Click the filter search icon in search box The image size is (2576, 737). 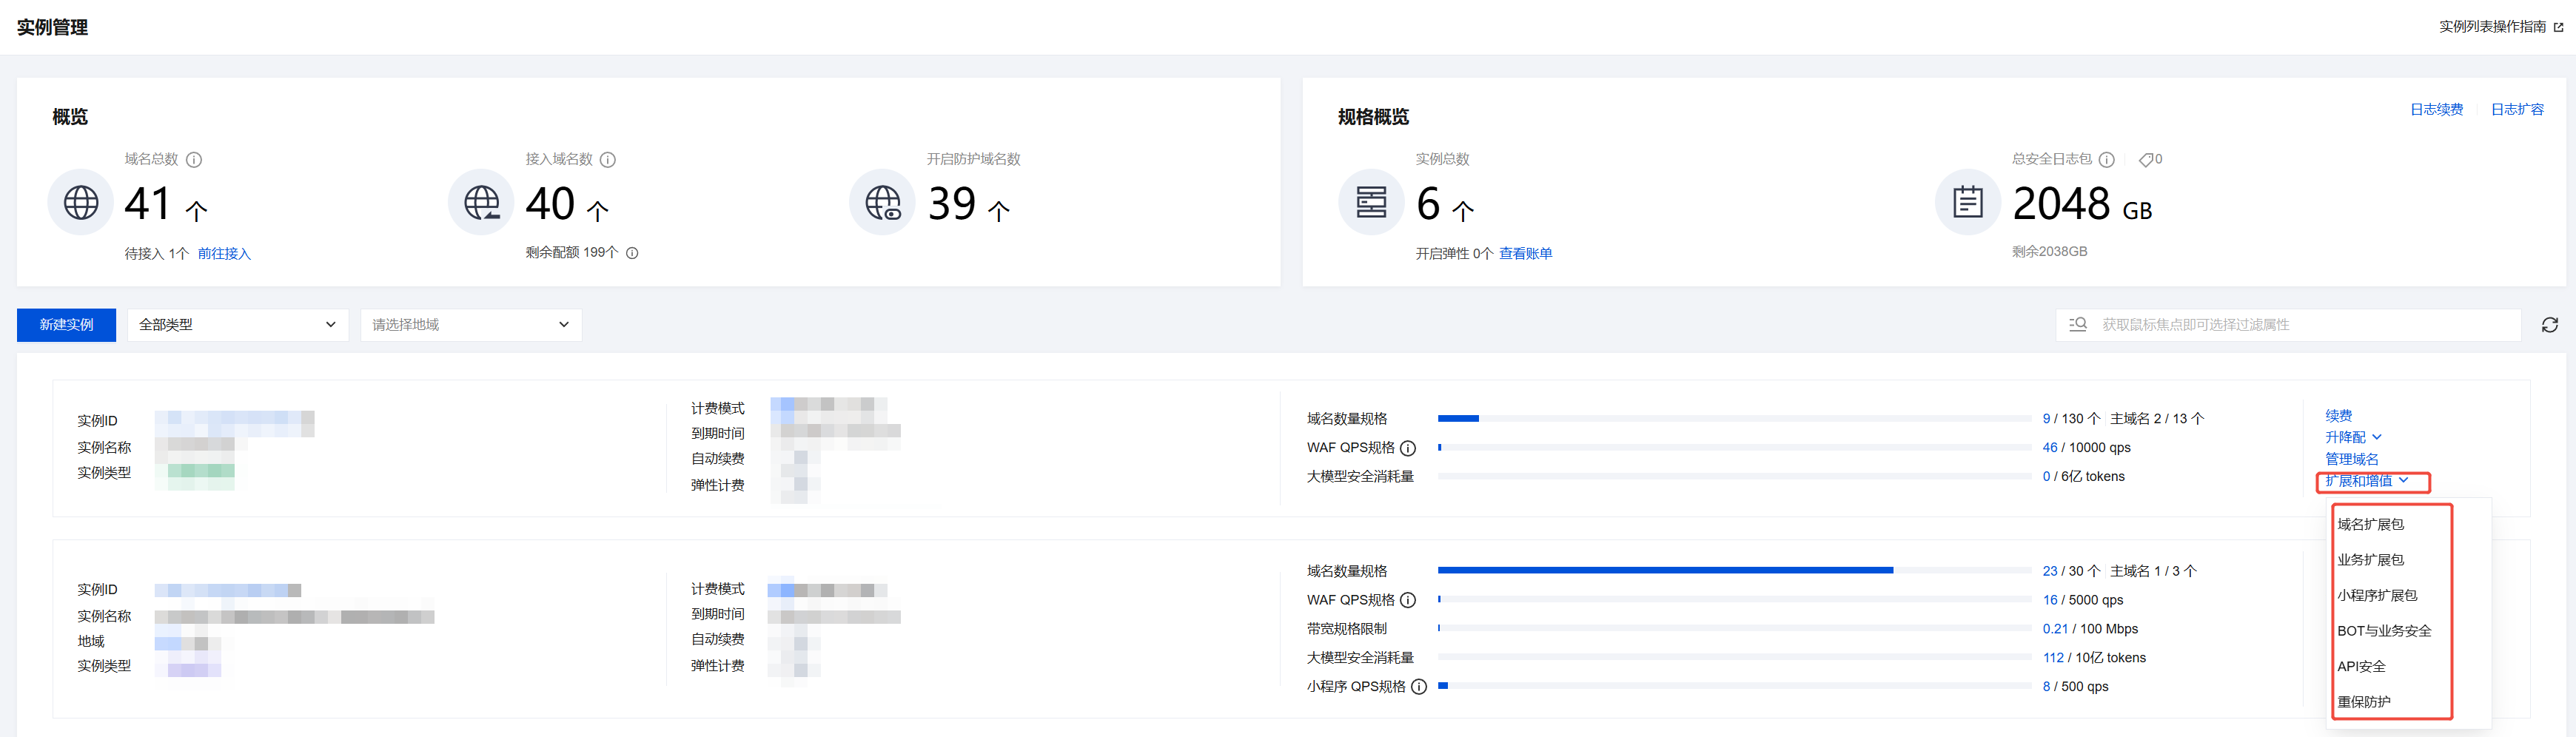(x=2078, y=325)
